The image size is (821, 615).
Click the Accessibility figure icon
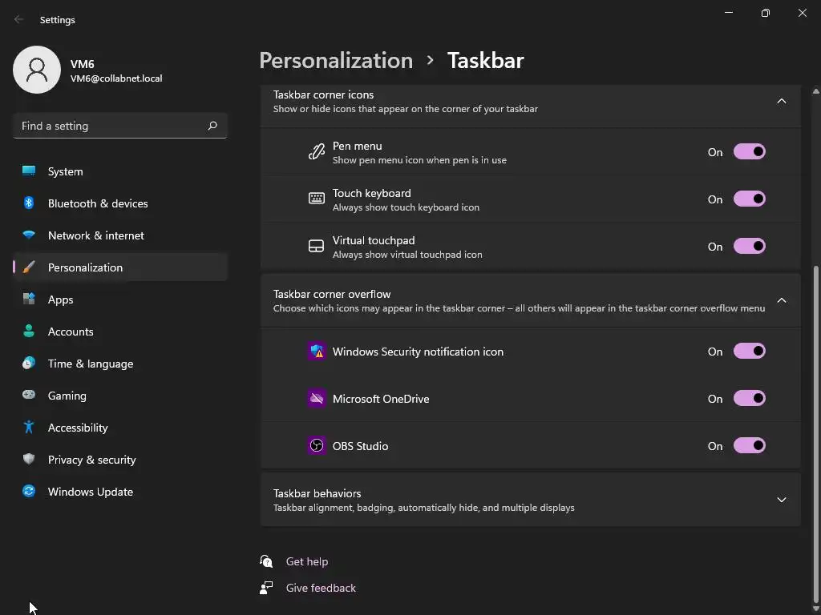tap(29, 428)
